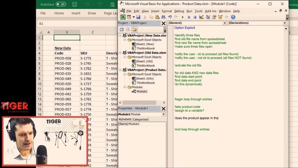Click the Break pause icon

[189, 17]
